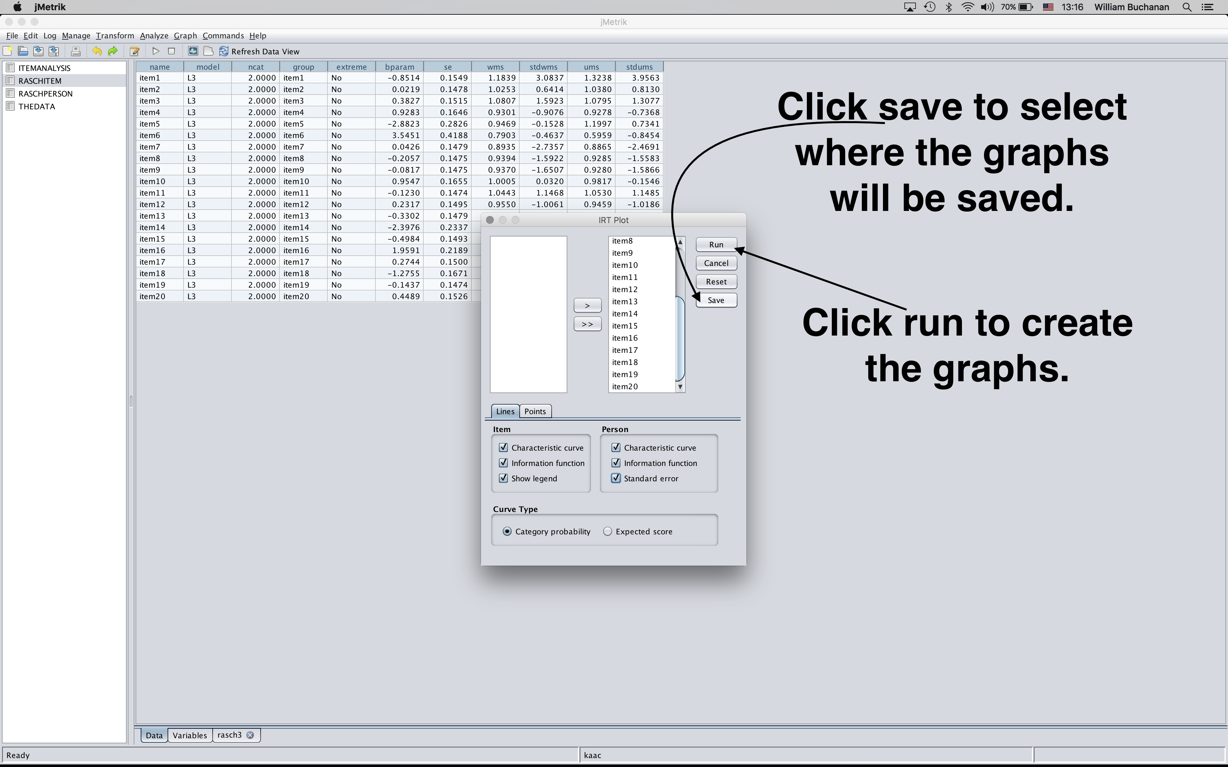The width and height of the screenshot is (1228, 767).
Task: Click the empty left variable list box
Action: pos(528,314)
